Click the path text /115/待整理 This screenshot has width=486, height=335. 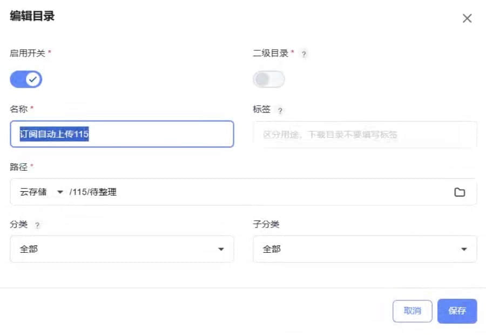[x=93, y=192]
